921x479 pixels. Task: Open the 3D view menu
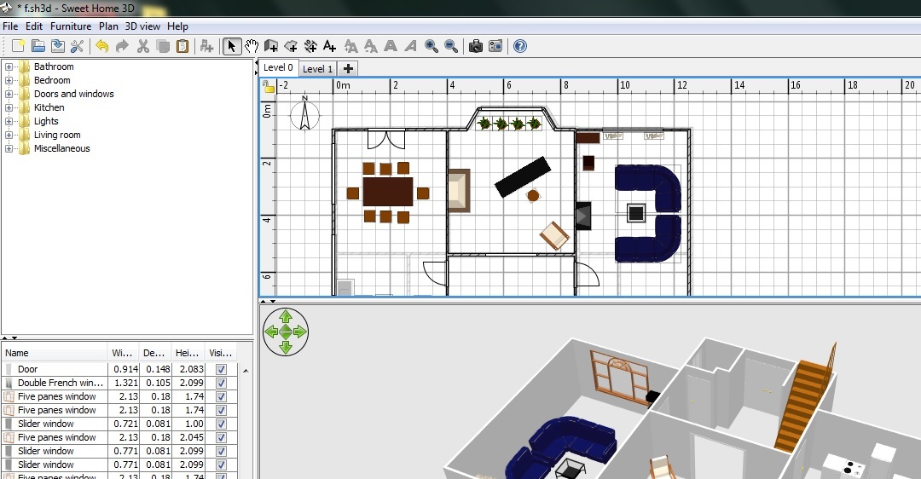(142, 26)
